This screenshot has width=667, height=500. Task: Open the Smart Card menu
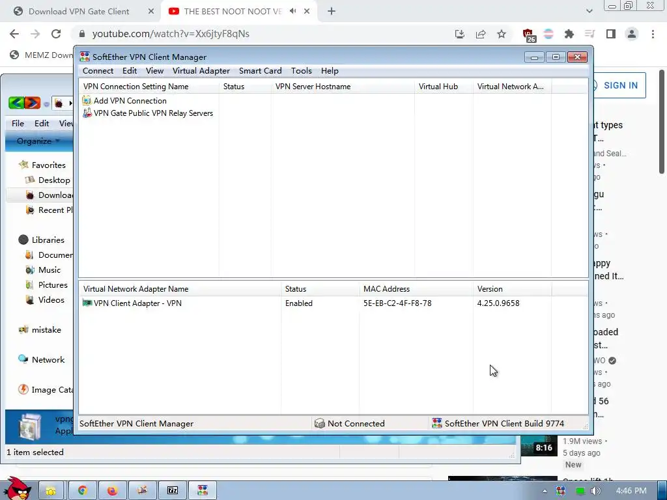pyautogui.click(x=261, y=71)
